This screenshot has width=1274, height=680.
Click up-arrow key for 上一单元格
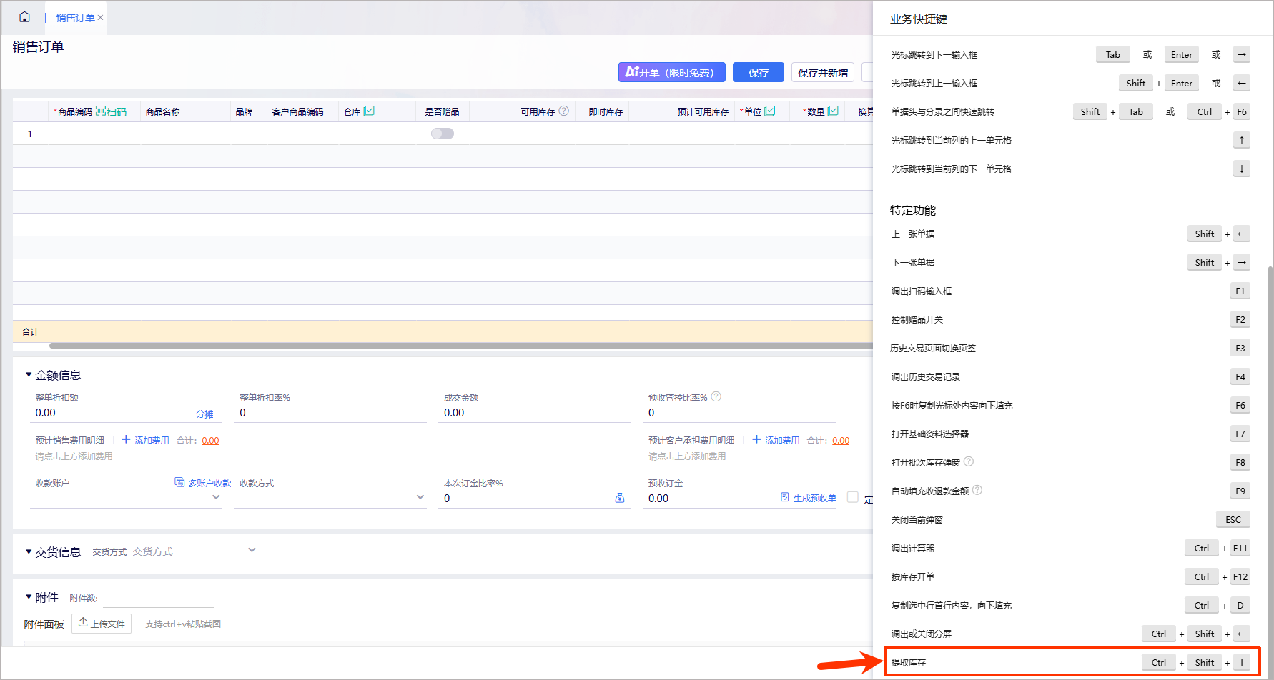tap(1242, 140)
